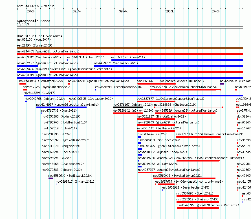251x219 pixels.
Task: Click nsv5940232 (Almarri2020) label
Action: (x=158, y=164)
